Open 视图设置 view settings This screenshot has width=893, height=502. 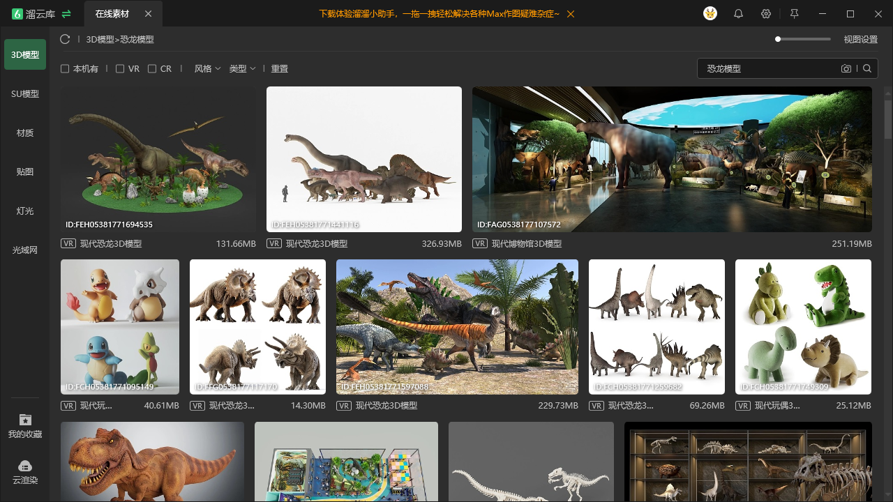[x=861, y=40]
